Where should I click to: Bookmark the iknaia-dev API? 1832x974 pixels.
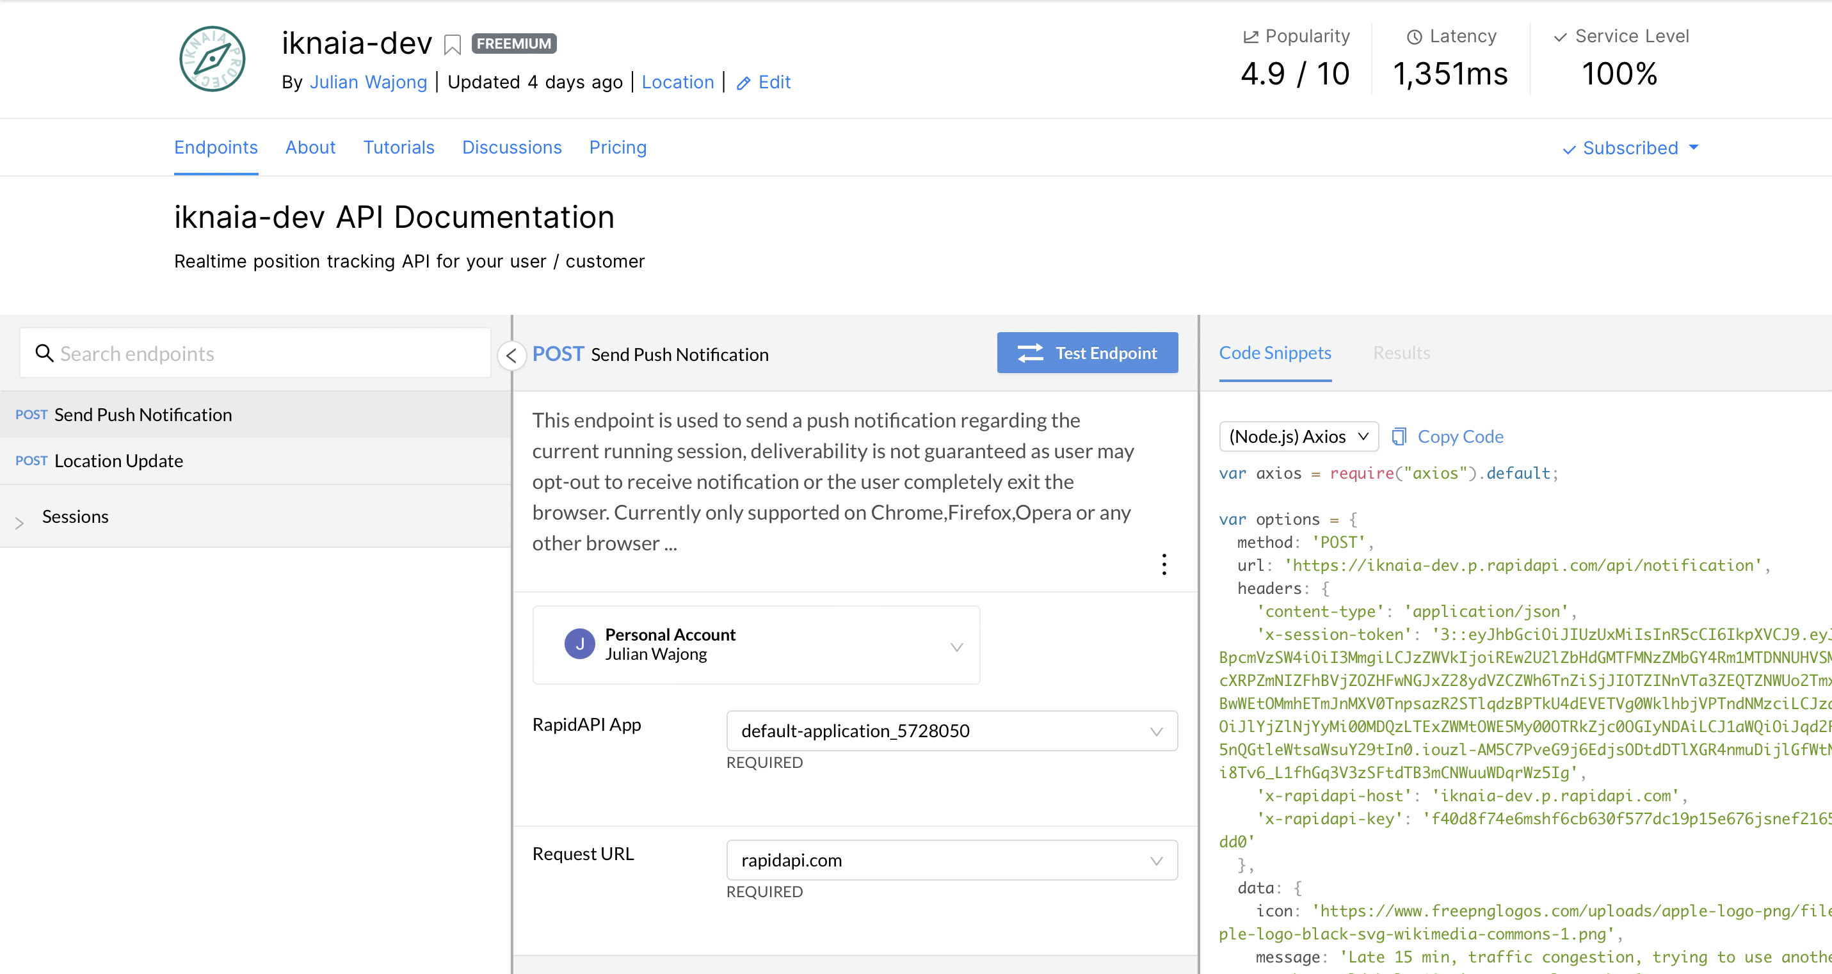(x=452, y=45)
